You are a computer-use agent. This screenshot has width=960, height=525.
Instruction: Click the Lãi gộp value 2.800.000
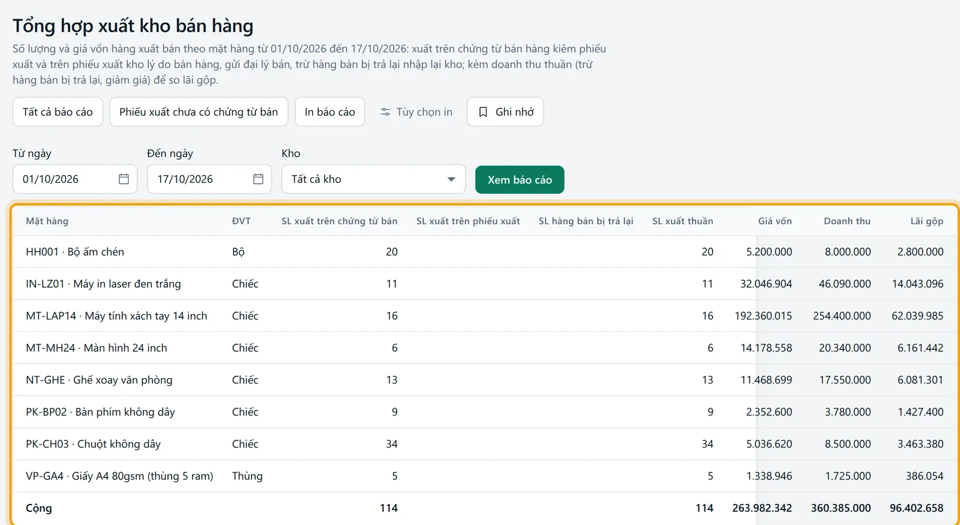pos(920,252)
